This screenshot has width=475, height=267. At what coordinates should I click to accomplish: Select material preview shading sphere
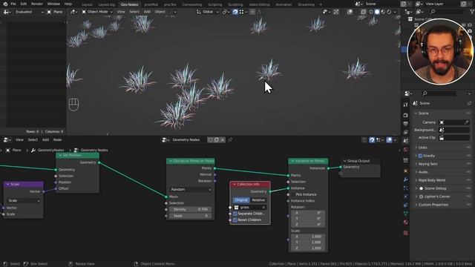(x=383, y=12)
